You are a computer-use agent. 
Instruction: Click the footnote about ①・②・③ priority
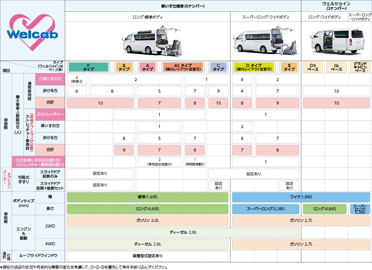[x=84, y=267]
